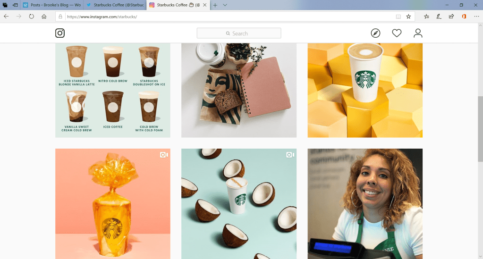Add page to favorites with star icon

point(408,16)
